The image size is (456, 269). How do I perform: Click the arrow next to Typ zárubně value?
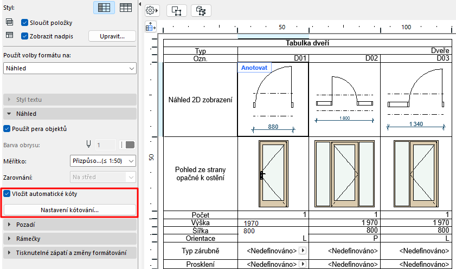[303, 251]
